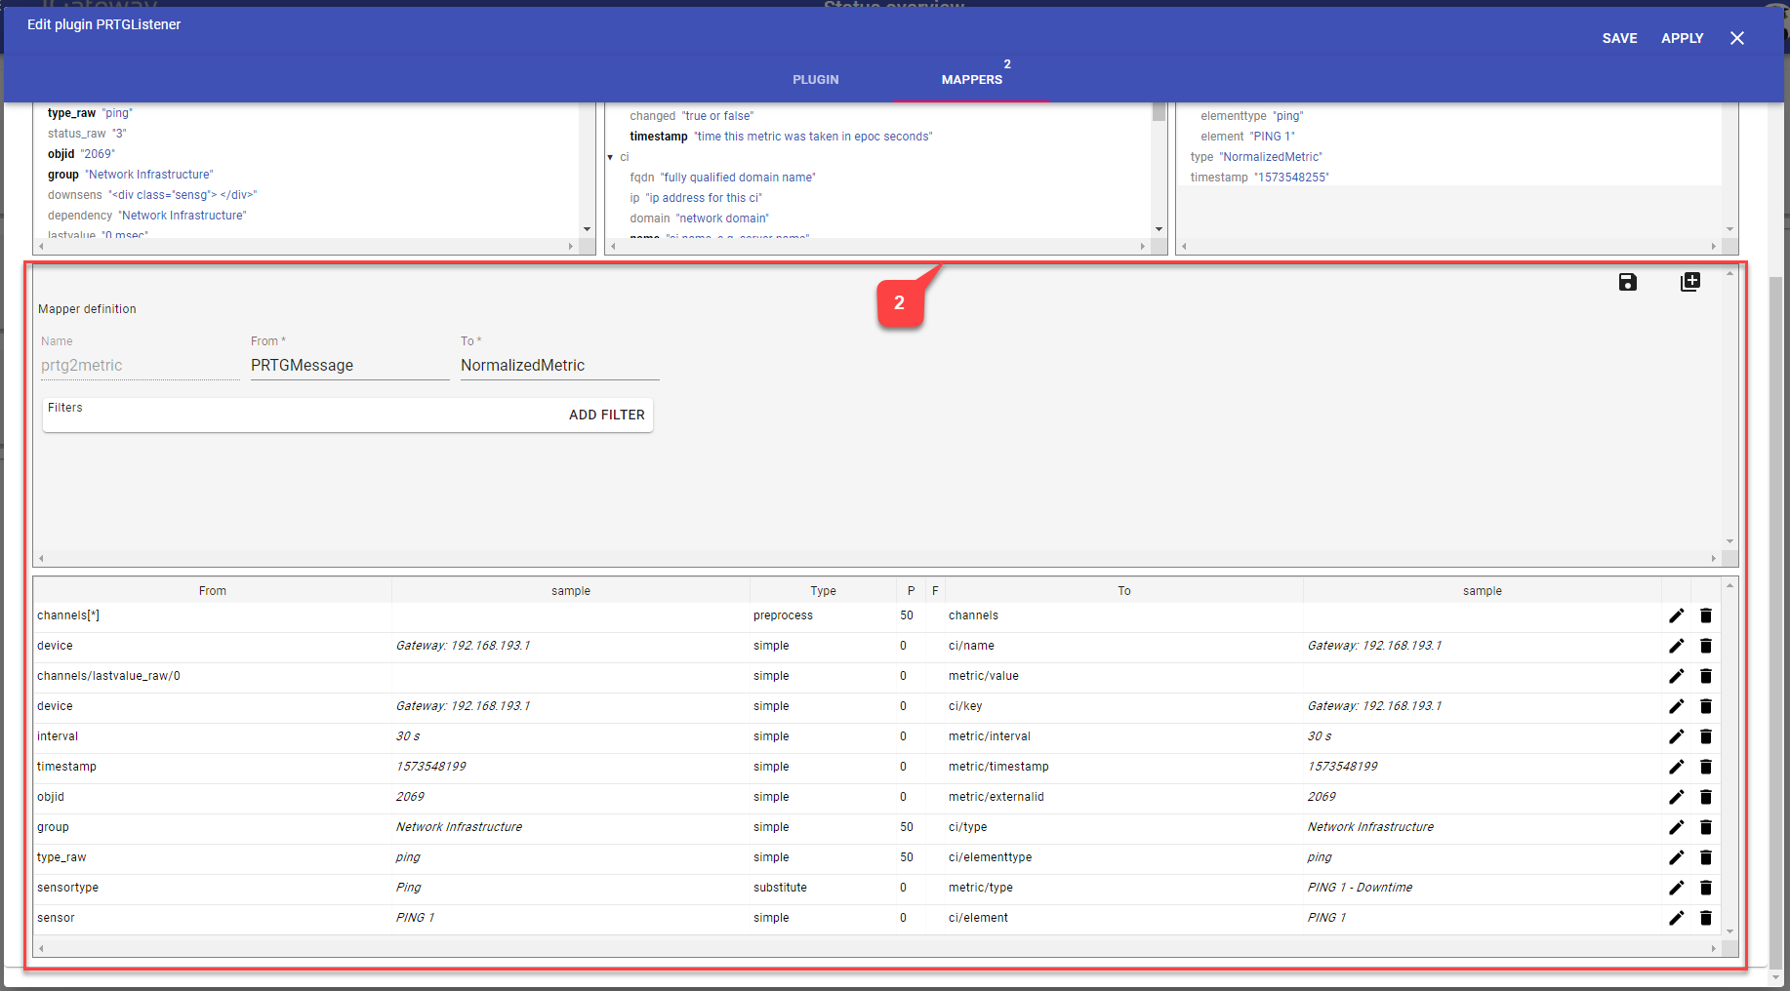Viewport: 1790px width, 991px height.
Task: Click the From field containing PRTGMessage
Action: (348, 366)
